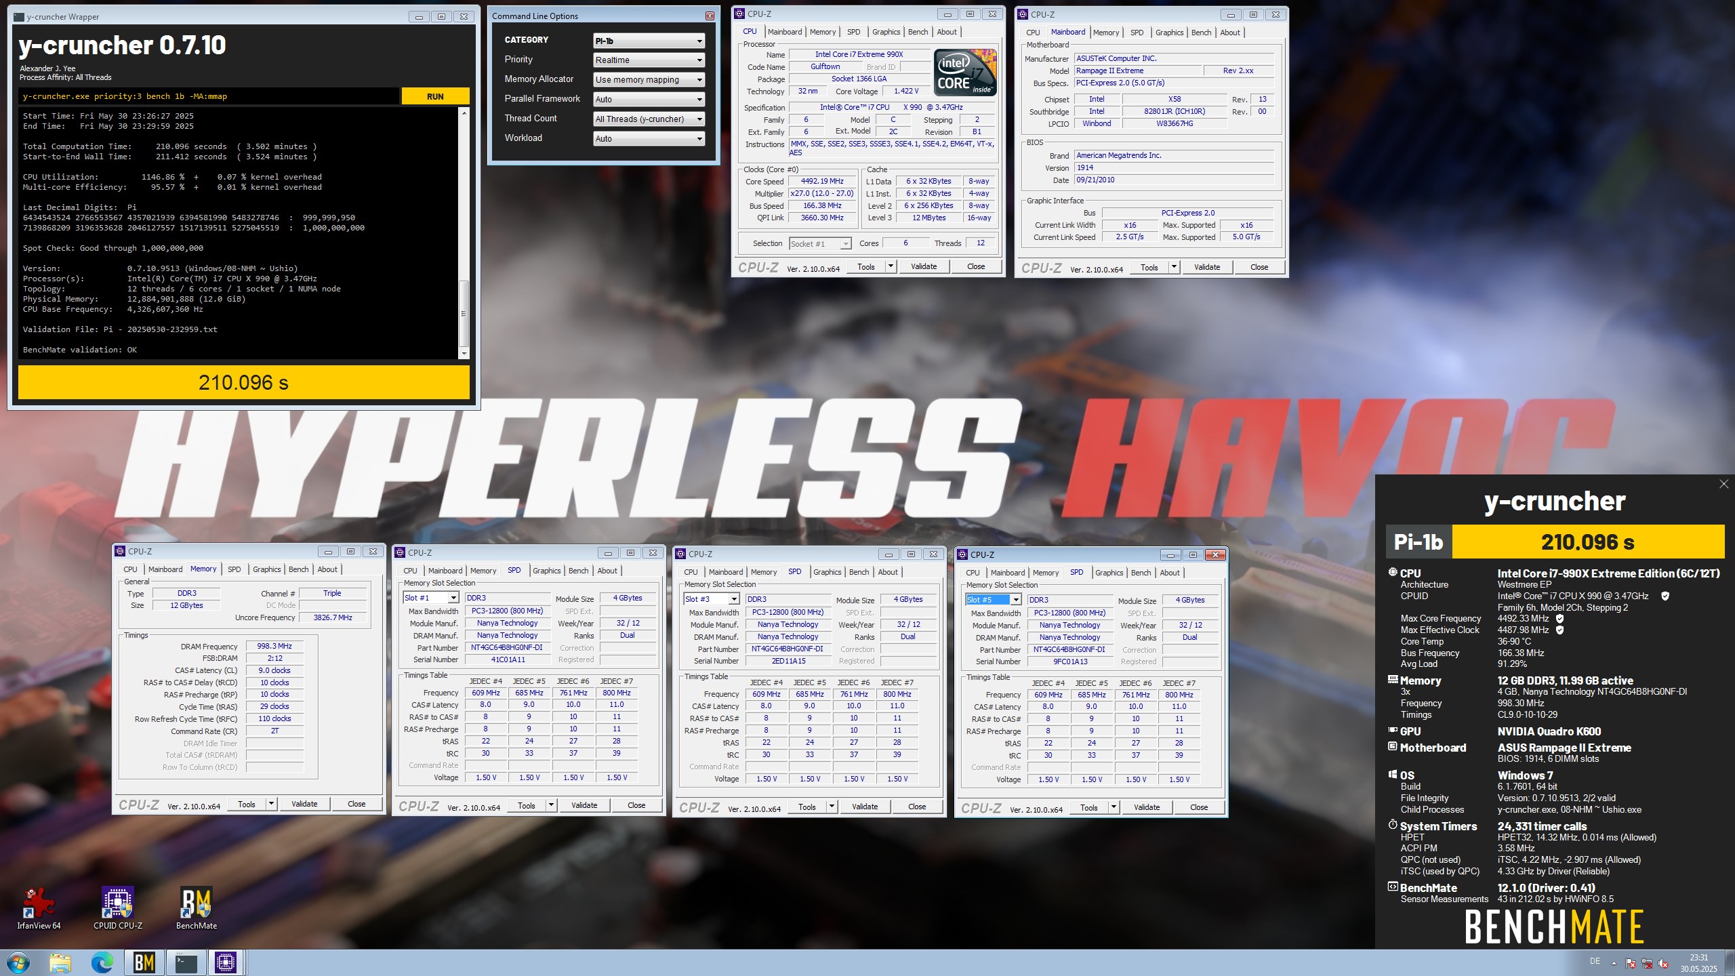
Task: Open the Memory Allocator dropdown
Action: pyautogui.click(x=649, y=80)
